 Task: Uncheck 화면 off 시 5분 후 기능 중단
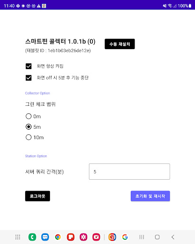click(29, 78)
